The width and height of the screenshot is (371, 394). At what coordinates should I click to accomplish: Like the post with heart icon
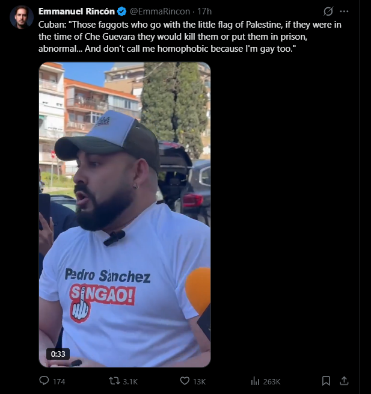point(185,381)
